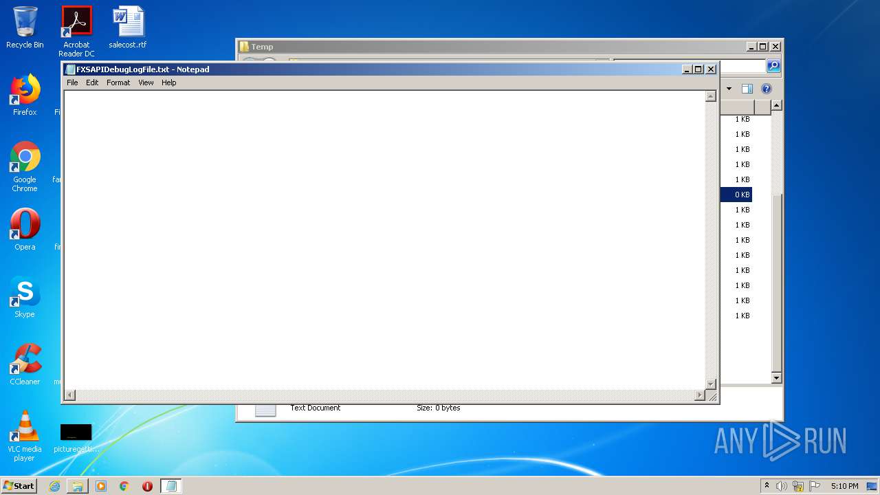Launch Chrome from the taskbar
Viewport: 880px width, 495px height.
click(124, 486)
